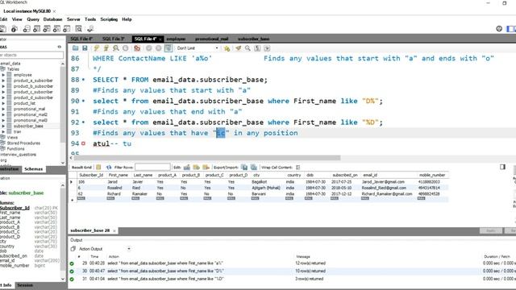Rollback the current transaction
This screenshot has width=516, height=290.
click(x=158, y=48)
